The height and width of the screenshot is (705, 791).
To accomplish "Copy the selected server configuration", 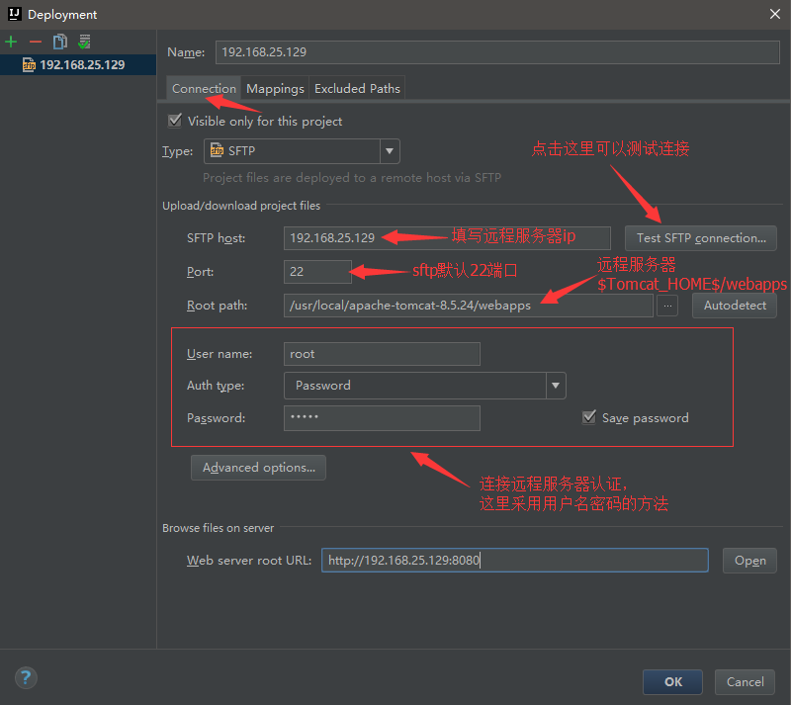I will (x=60, y=42).
